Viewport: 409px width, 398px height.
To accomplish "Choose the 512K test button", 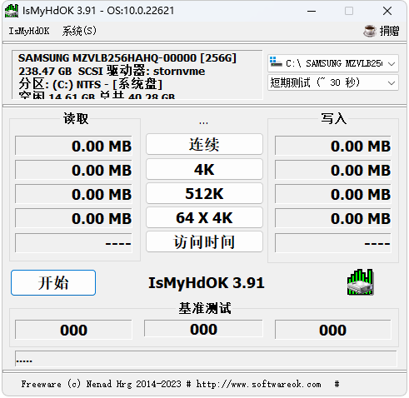I will point(204,193).
